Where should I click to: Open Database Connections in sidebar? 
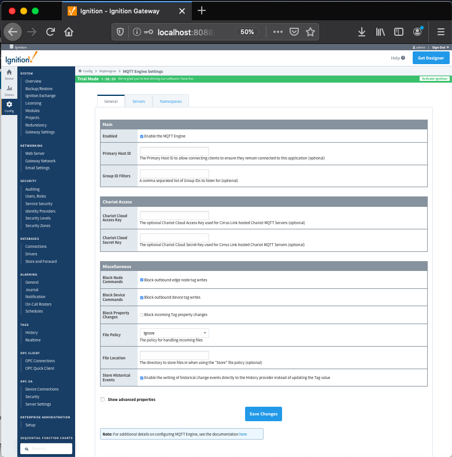point(36,246)
